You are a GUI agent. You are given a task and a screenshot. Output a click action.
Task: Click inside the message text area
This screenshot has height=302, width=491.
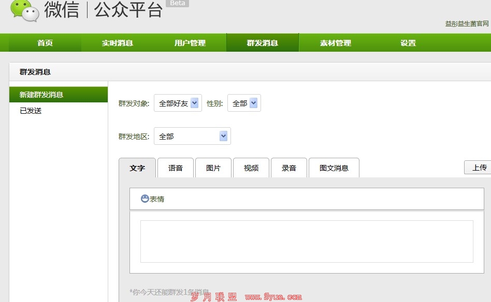[x=307, y=241]
